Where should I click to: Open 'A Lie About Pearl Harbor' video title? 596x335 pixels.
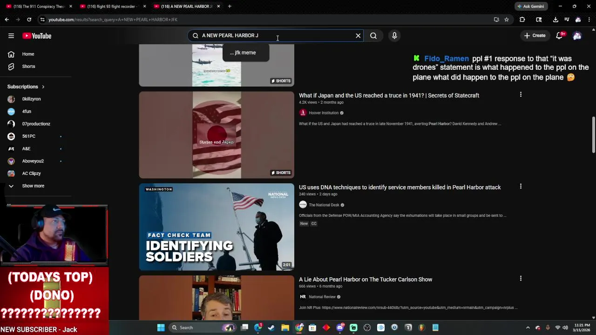click(x=366, y=279)
